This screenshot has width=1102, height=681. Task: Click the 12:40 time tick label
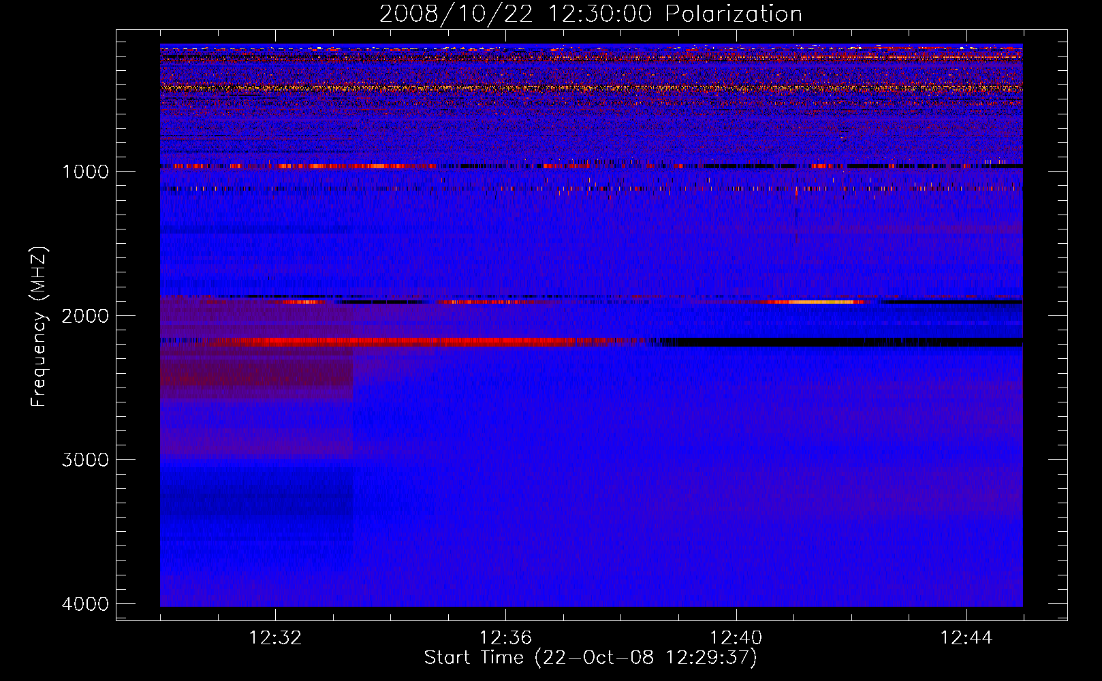[736, 638]
